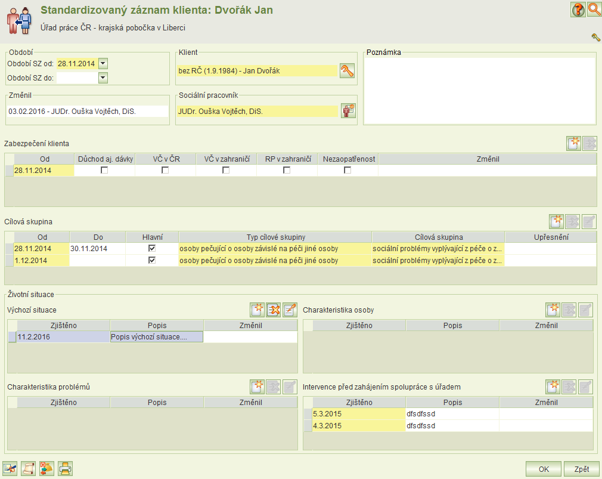This screenshot has width=602, height=479.
Task: Click the greyed edit icon for Charakteristika osoby
Action: click(585, 310)
